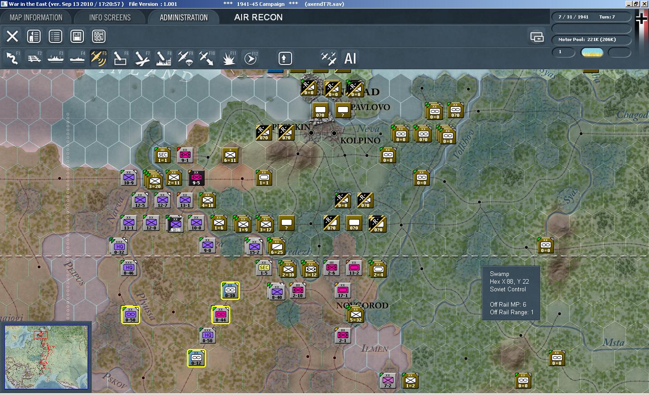This screenshot has height=395, width=649.
Task: Click the box showing number 1
Action: pos(564,52)
